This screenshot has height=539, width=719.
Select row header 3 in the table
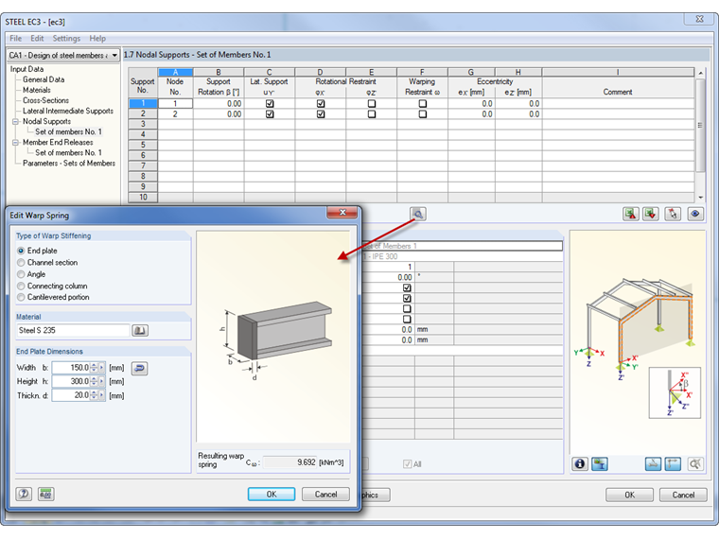(x=143, y=124)
